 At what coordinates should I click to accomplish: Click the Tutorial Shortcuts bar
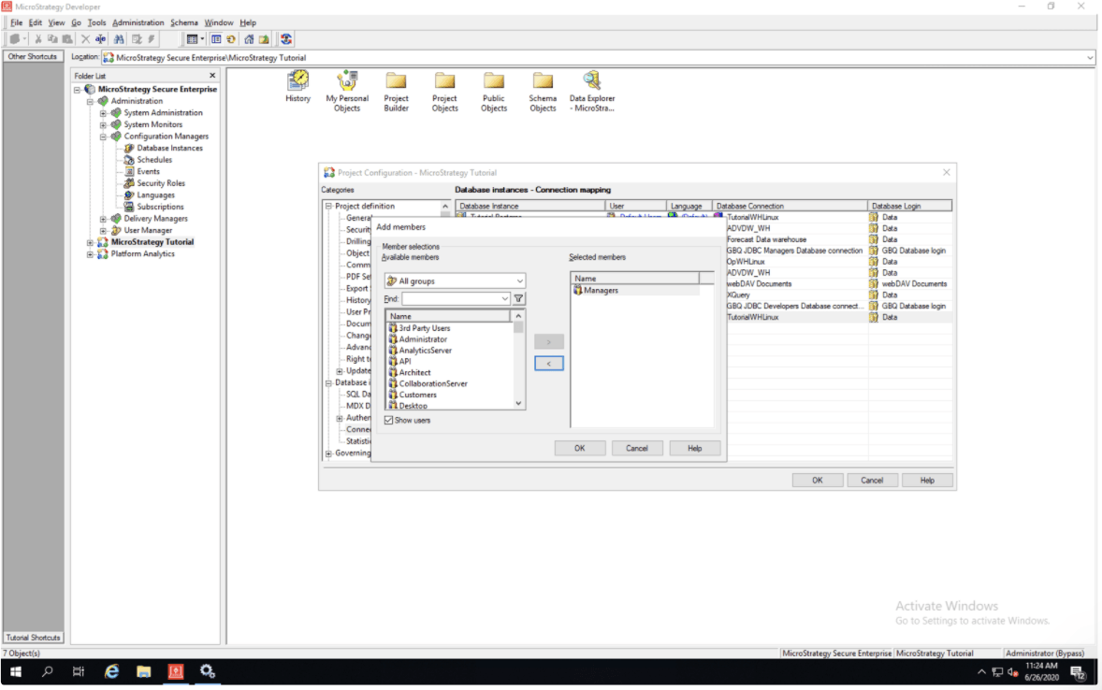coord(33,638)
